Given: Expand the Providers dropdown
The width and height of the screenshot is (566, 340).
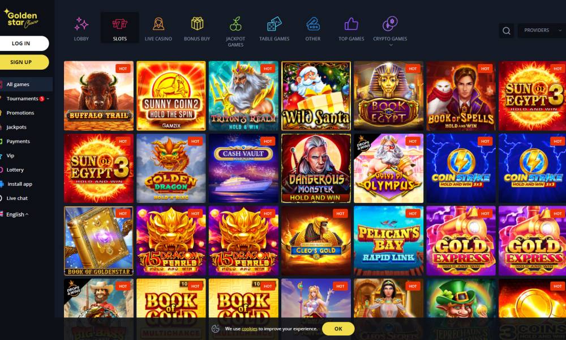Looking at the screenshot, I should coord(542,31).
